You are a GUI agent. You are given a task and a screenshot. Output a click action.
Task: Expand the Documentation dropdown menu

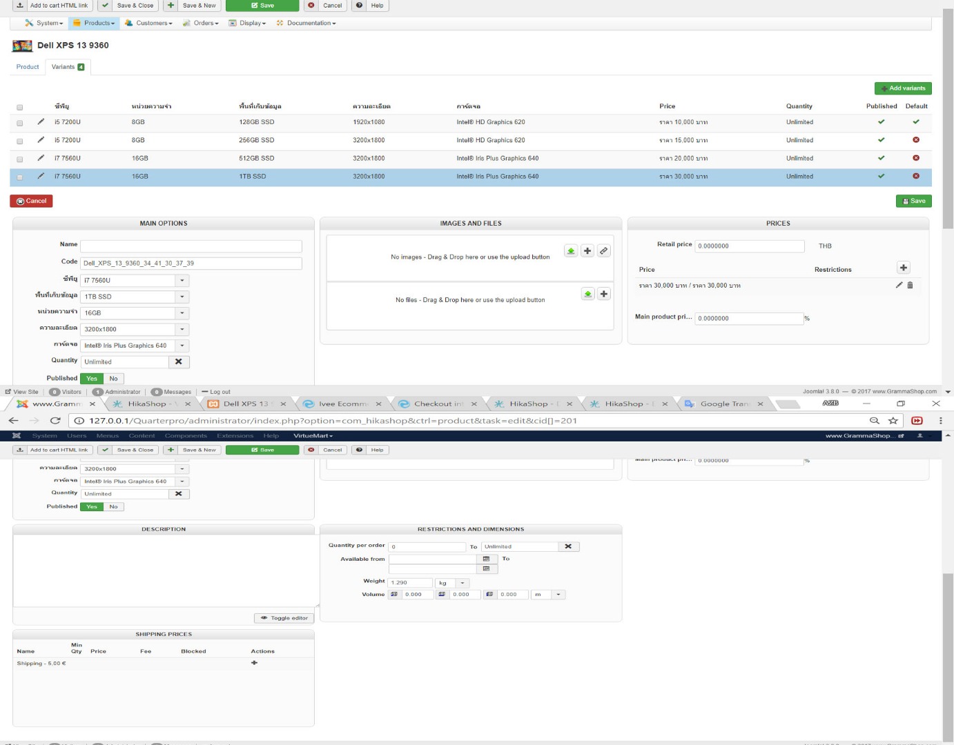(306, 23)
